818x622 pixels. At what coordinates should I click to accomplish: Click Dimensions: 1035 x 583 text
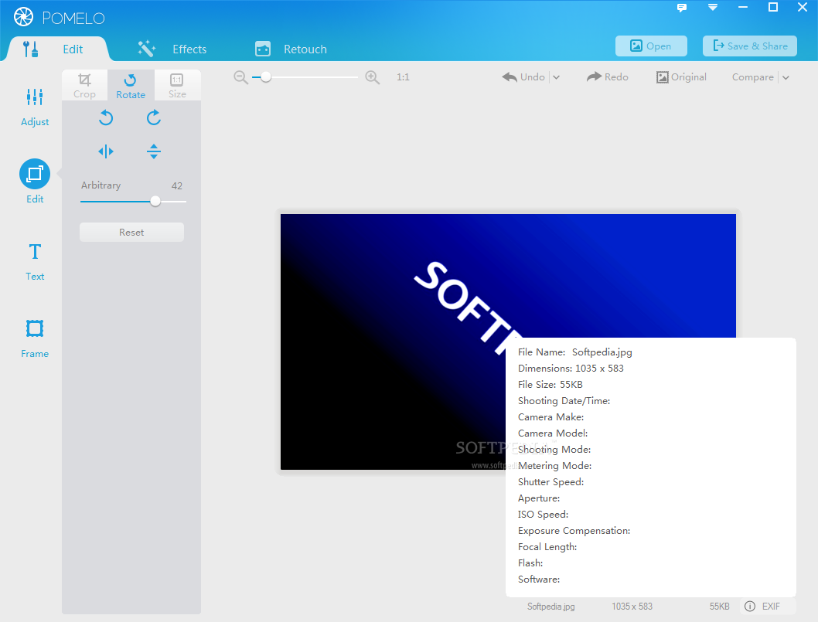pos(571,368)
